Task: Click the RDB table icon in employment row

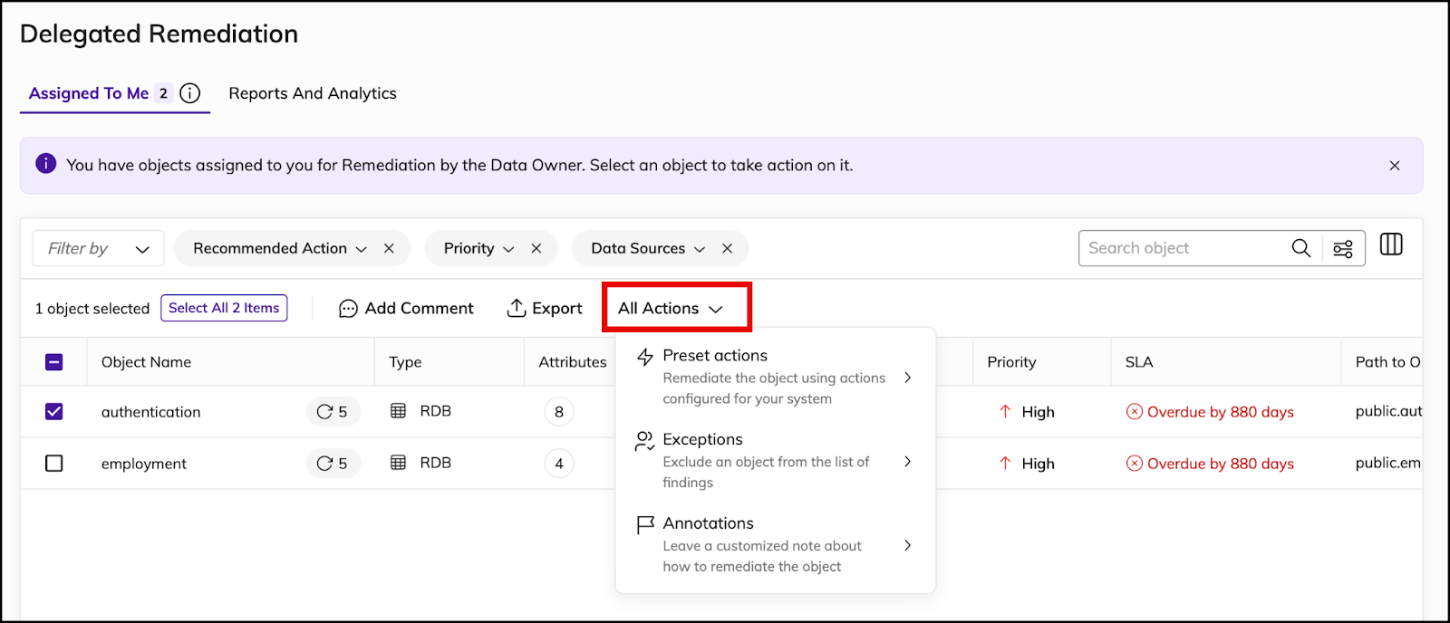Action: (398, 463)
